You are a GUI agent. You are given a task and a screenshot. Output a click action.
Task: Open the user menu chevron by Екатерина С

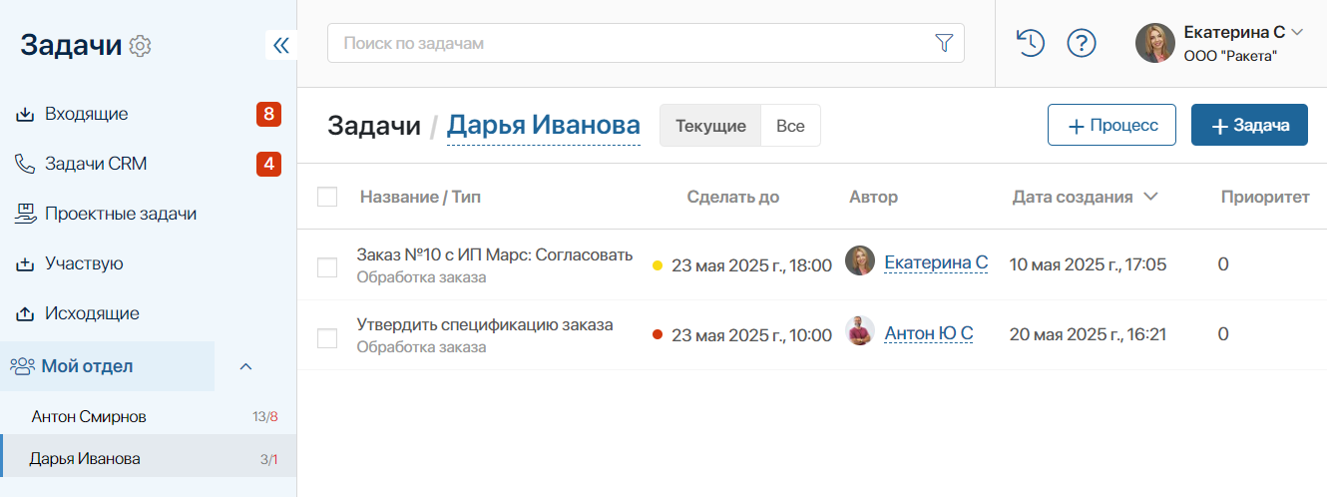point(1297,32)
